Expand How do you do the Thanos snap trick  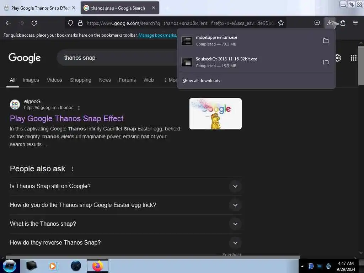coord(125,205)
